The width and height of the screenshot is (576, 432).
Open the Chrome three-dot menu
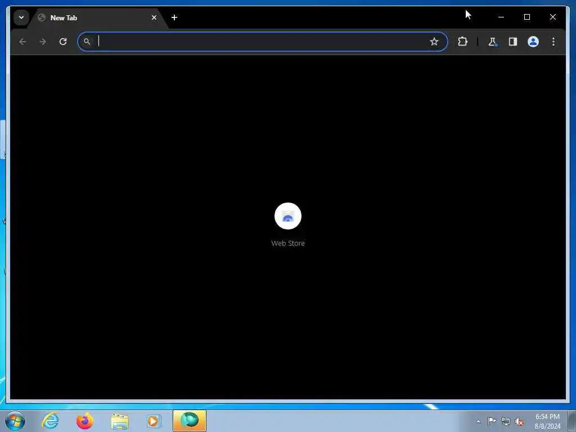pyautogui.click(x=553, y=42)
